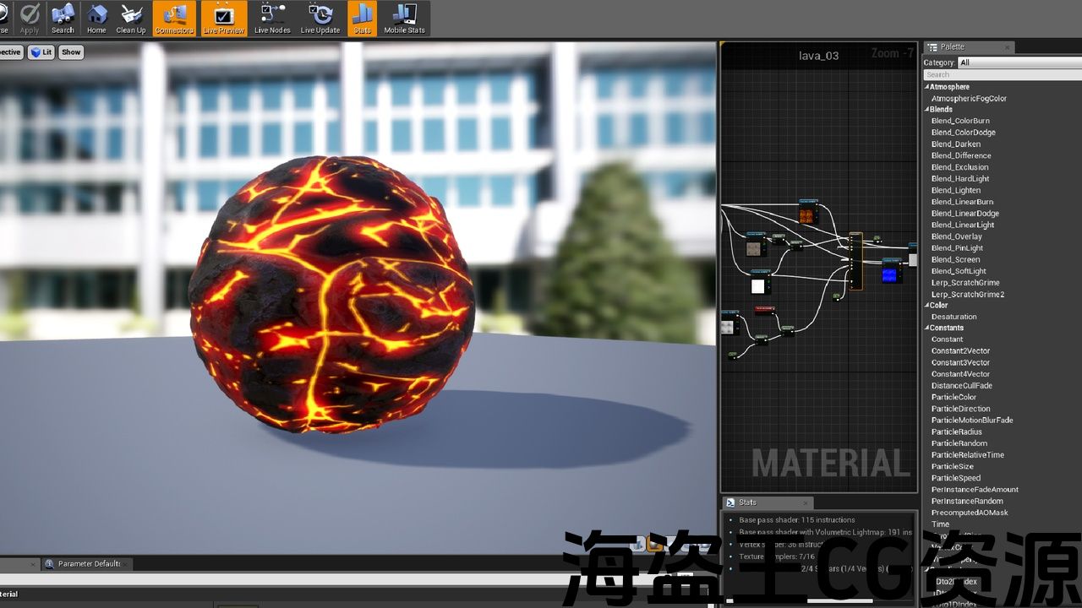Screen dimensions: 1082x608
Task: Toggle the Connectors option off
Action: click(x=174, y=19)
